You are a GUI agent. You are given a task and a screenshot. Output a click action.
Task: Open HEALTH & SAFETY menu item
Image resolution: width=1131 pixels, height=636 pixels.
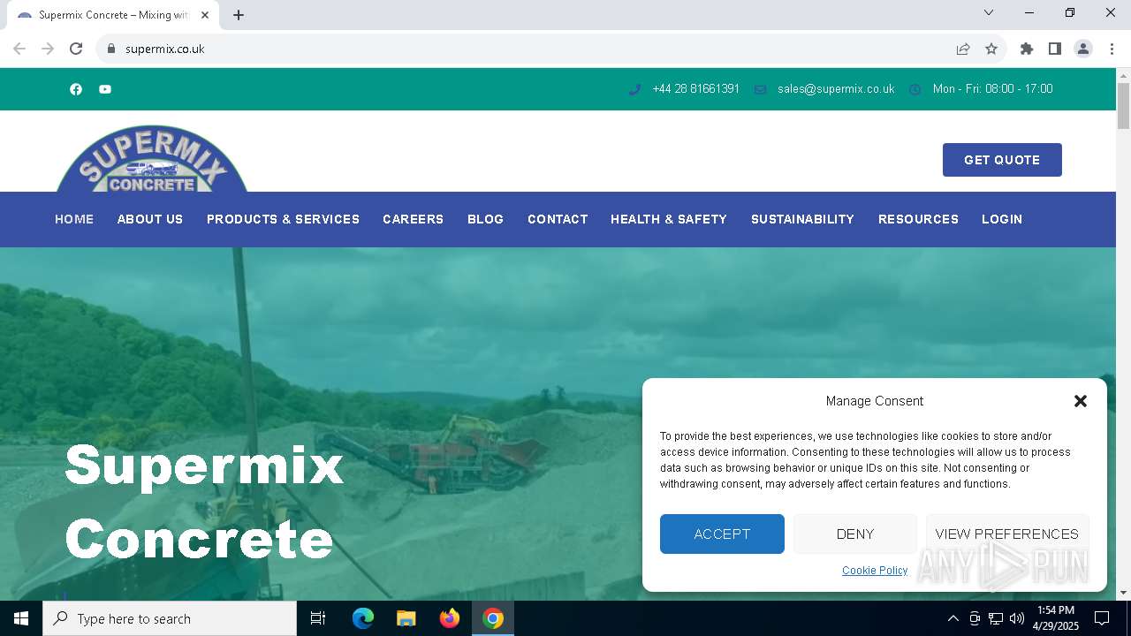[669, 219]
